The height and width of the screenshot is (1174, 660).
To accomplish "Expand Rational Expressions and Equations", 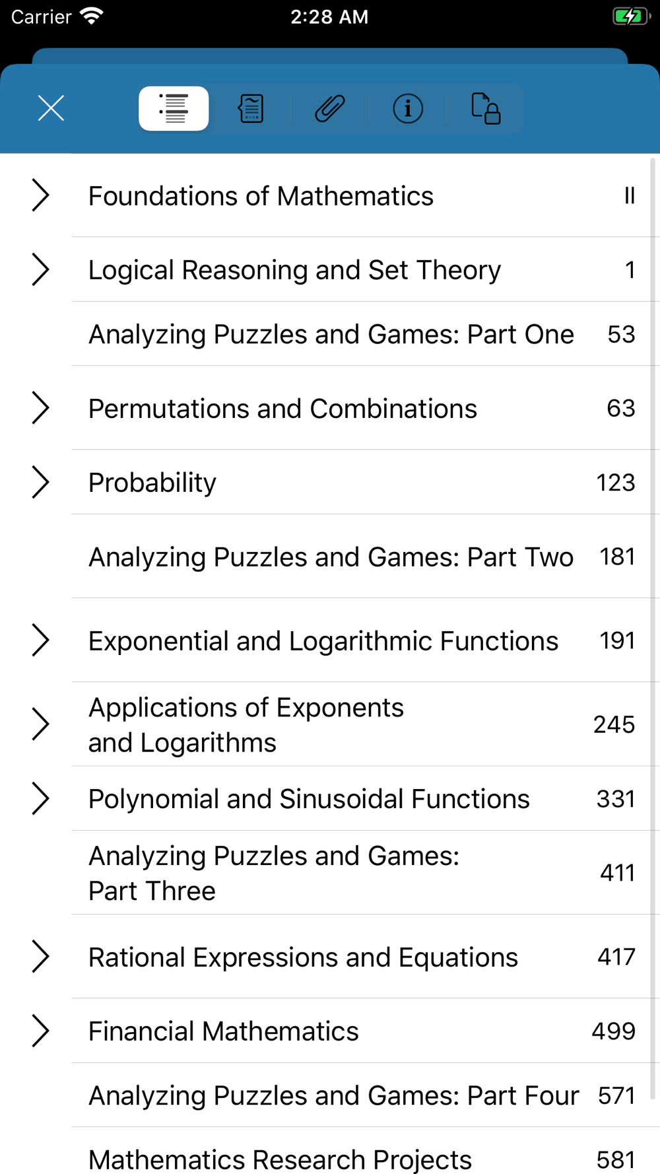I will (x=40, y=957).
